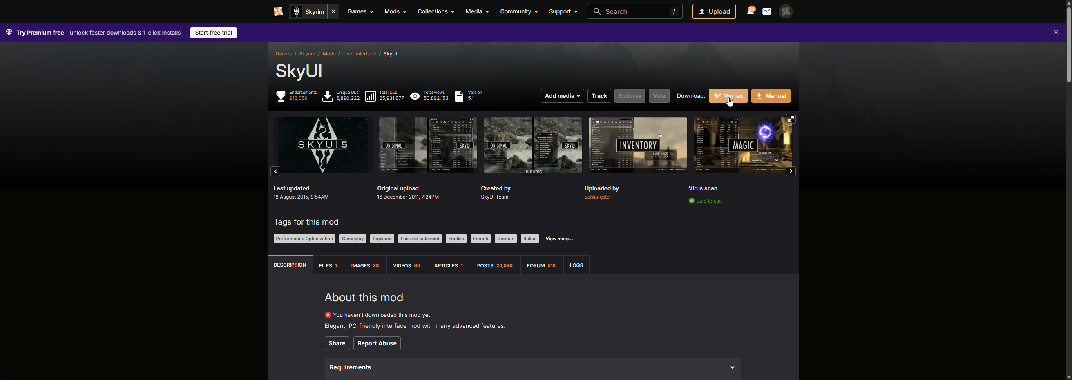
Task: Open the Support dropdown
Action: click(563, 12)
